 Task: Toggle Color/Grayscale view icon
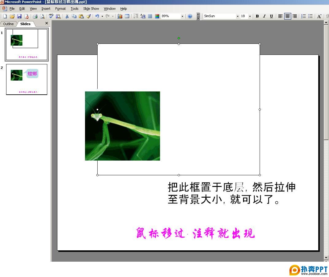[x=157, y=16]
